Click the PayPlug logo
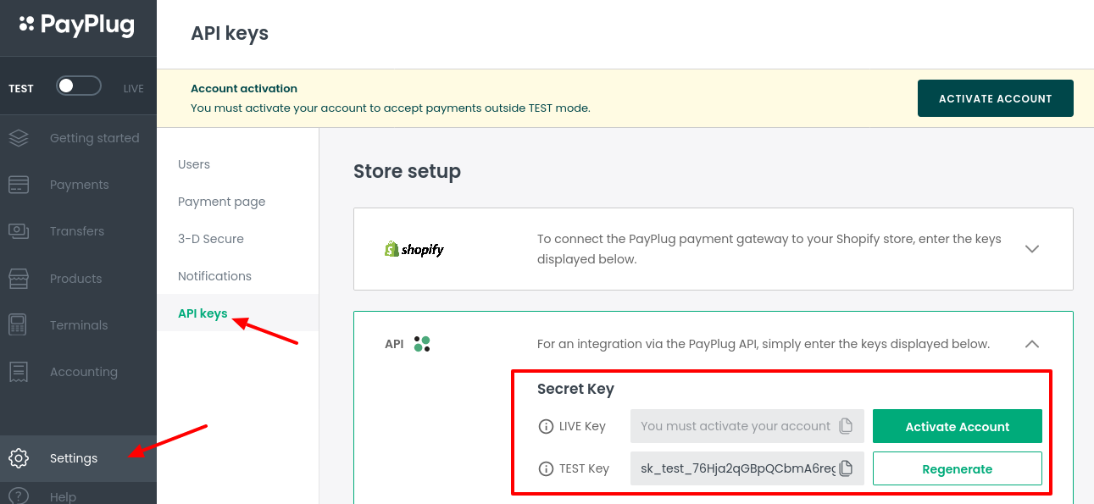The width and height of the screenshot is (1094, 504). 78,25
